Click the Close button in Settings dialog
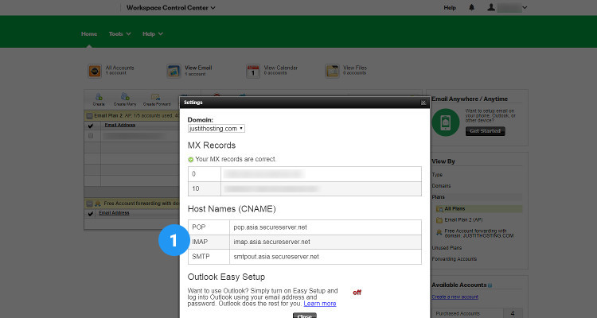 tap(305, 316)
